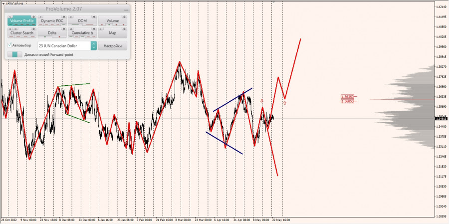Viewport: 449px width, 224px height.
Task: Open Volume Profile gear settings
Action: click(x=33, y=17)
